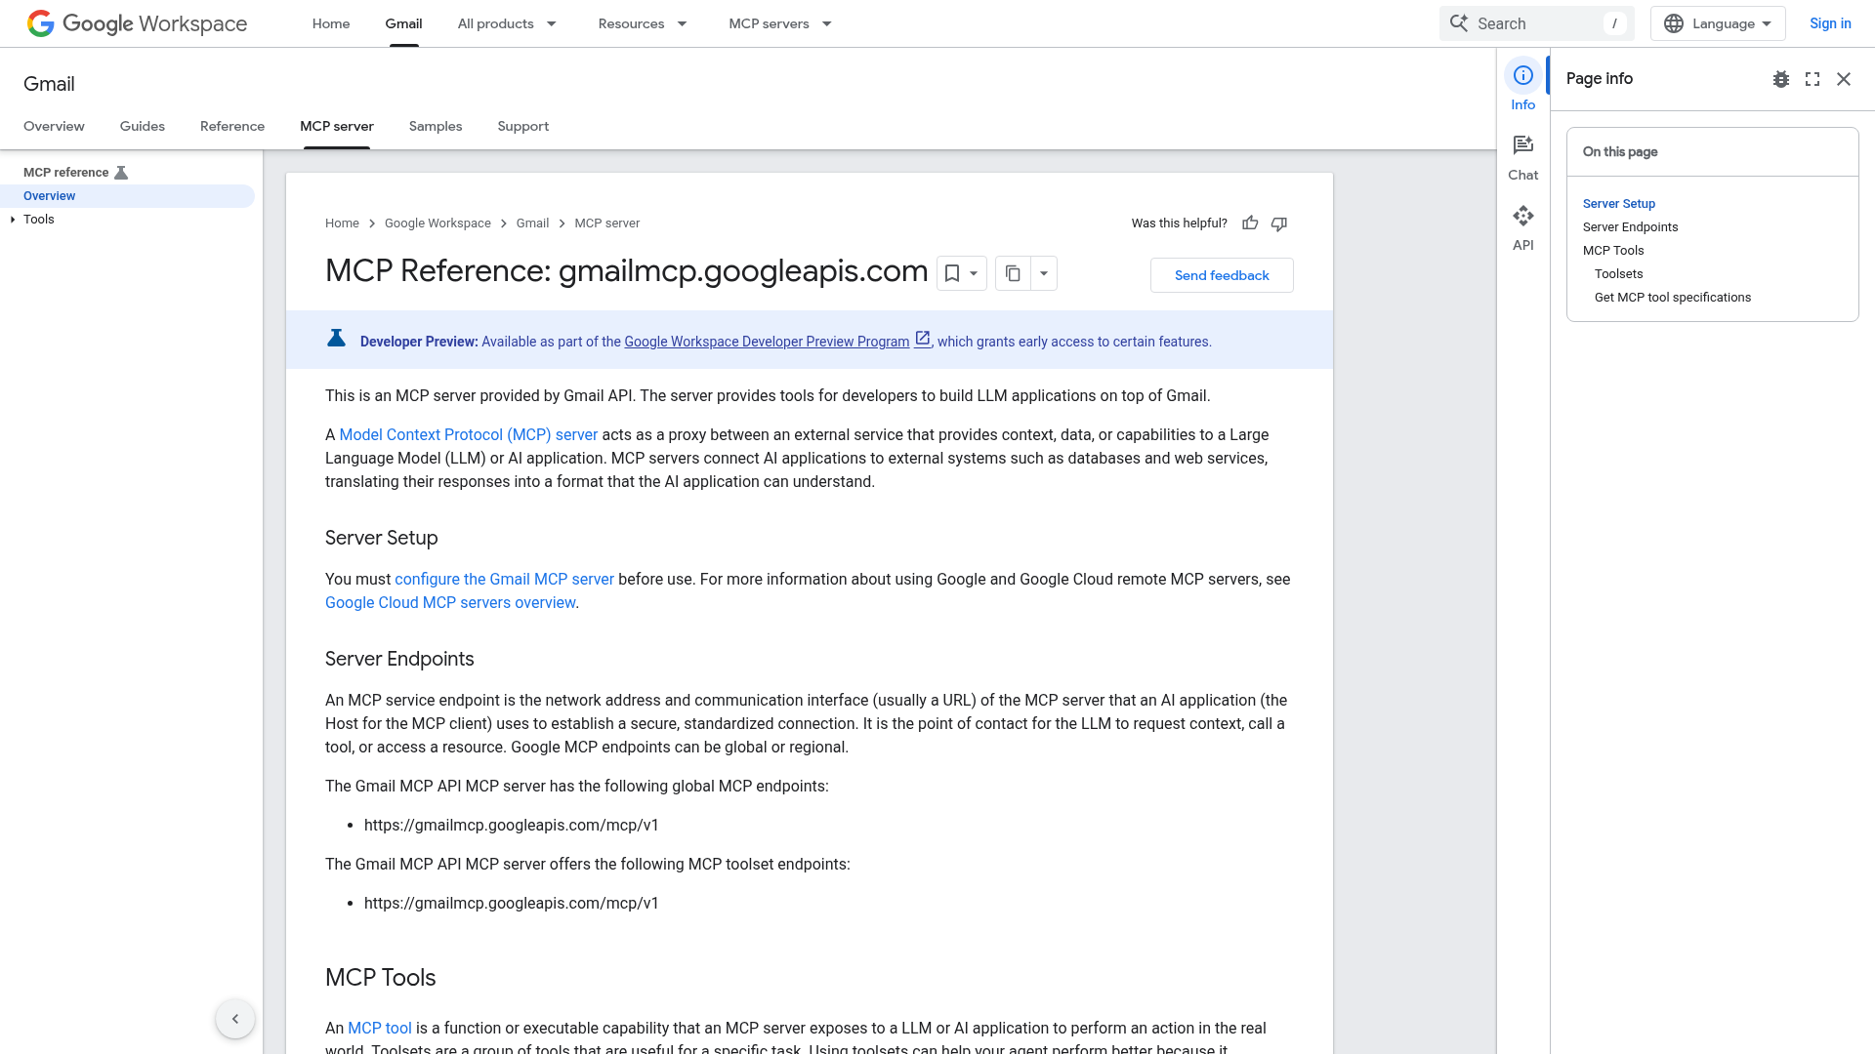Click the Home breadcrumb

[342, 223]
